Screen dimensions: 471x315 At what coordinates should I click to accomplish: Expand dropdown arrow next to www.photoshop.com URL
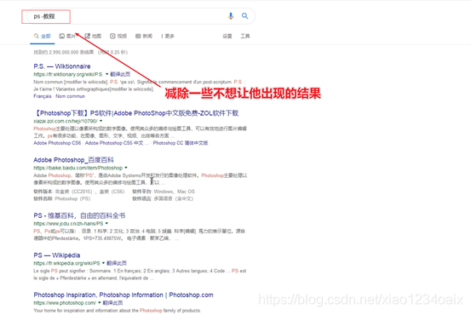tap(100, 303)
